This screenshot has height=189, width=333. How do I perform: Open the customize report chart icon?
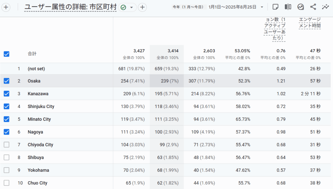(300, 7)
